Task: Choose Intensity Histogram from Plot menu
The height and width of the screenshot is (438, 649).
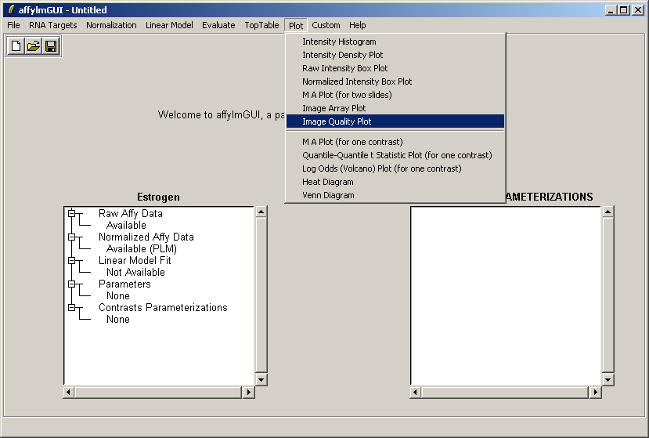Action: [x=339, y=42]
